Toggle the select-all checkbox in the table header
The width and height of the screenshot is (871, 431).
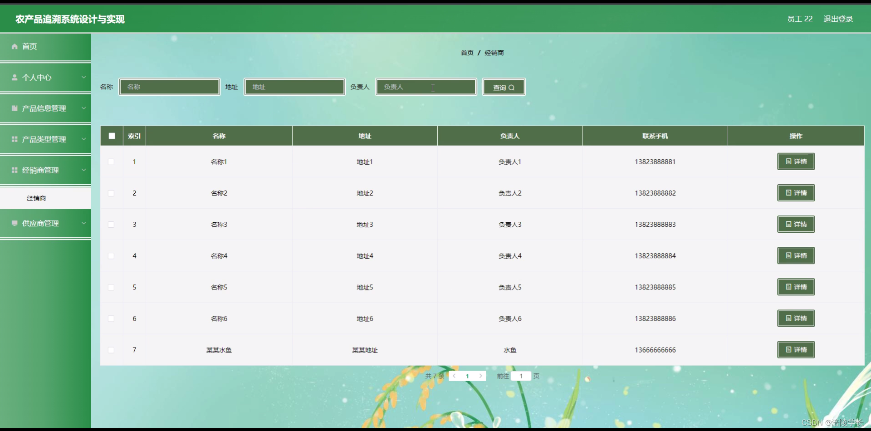pyautogui.click(x=112, y=136)
